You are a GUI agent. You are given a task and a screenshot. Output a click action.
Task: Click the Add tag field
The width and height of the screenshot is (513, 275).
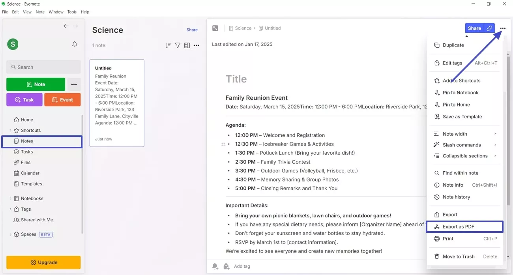(242, 266)
